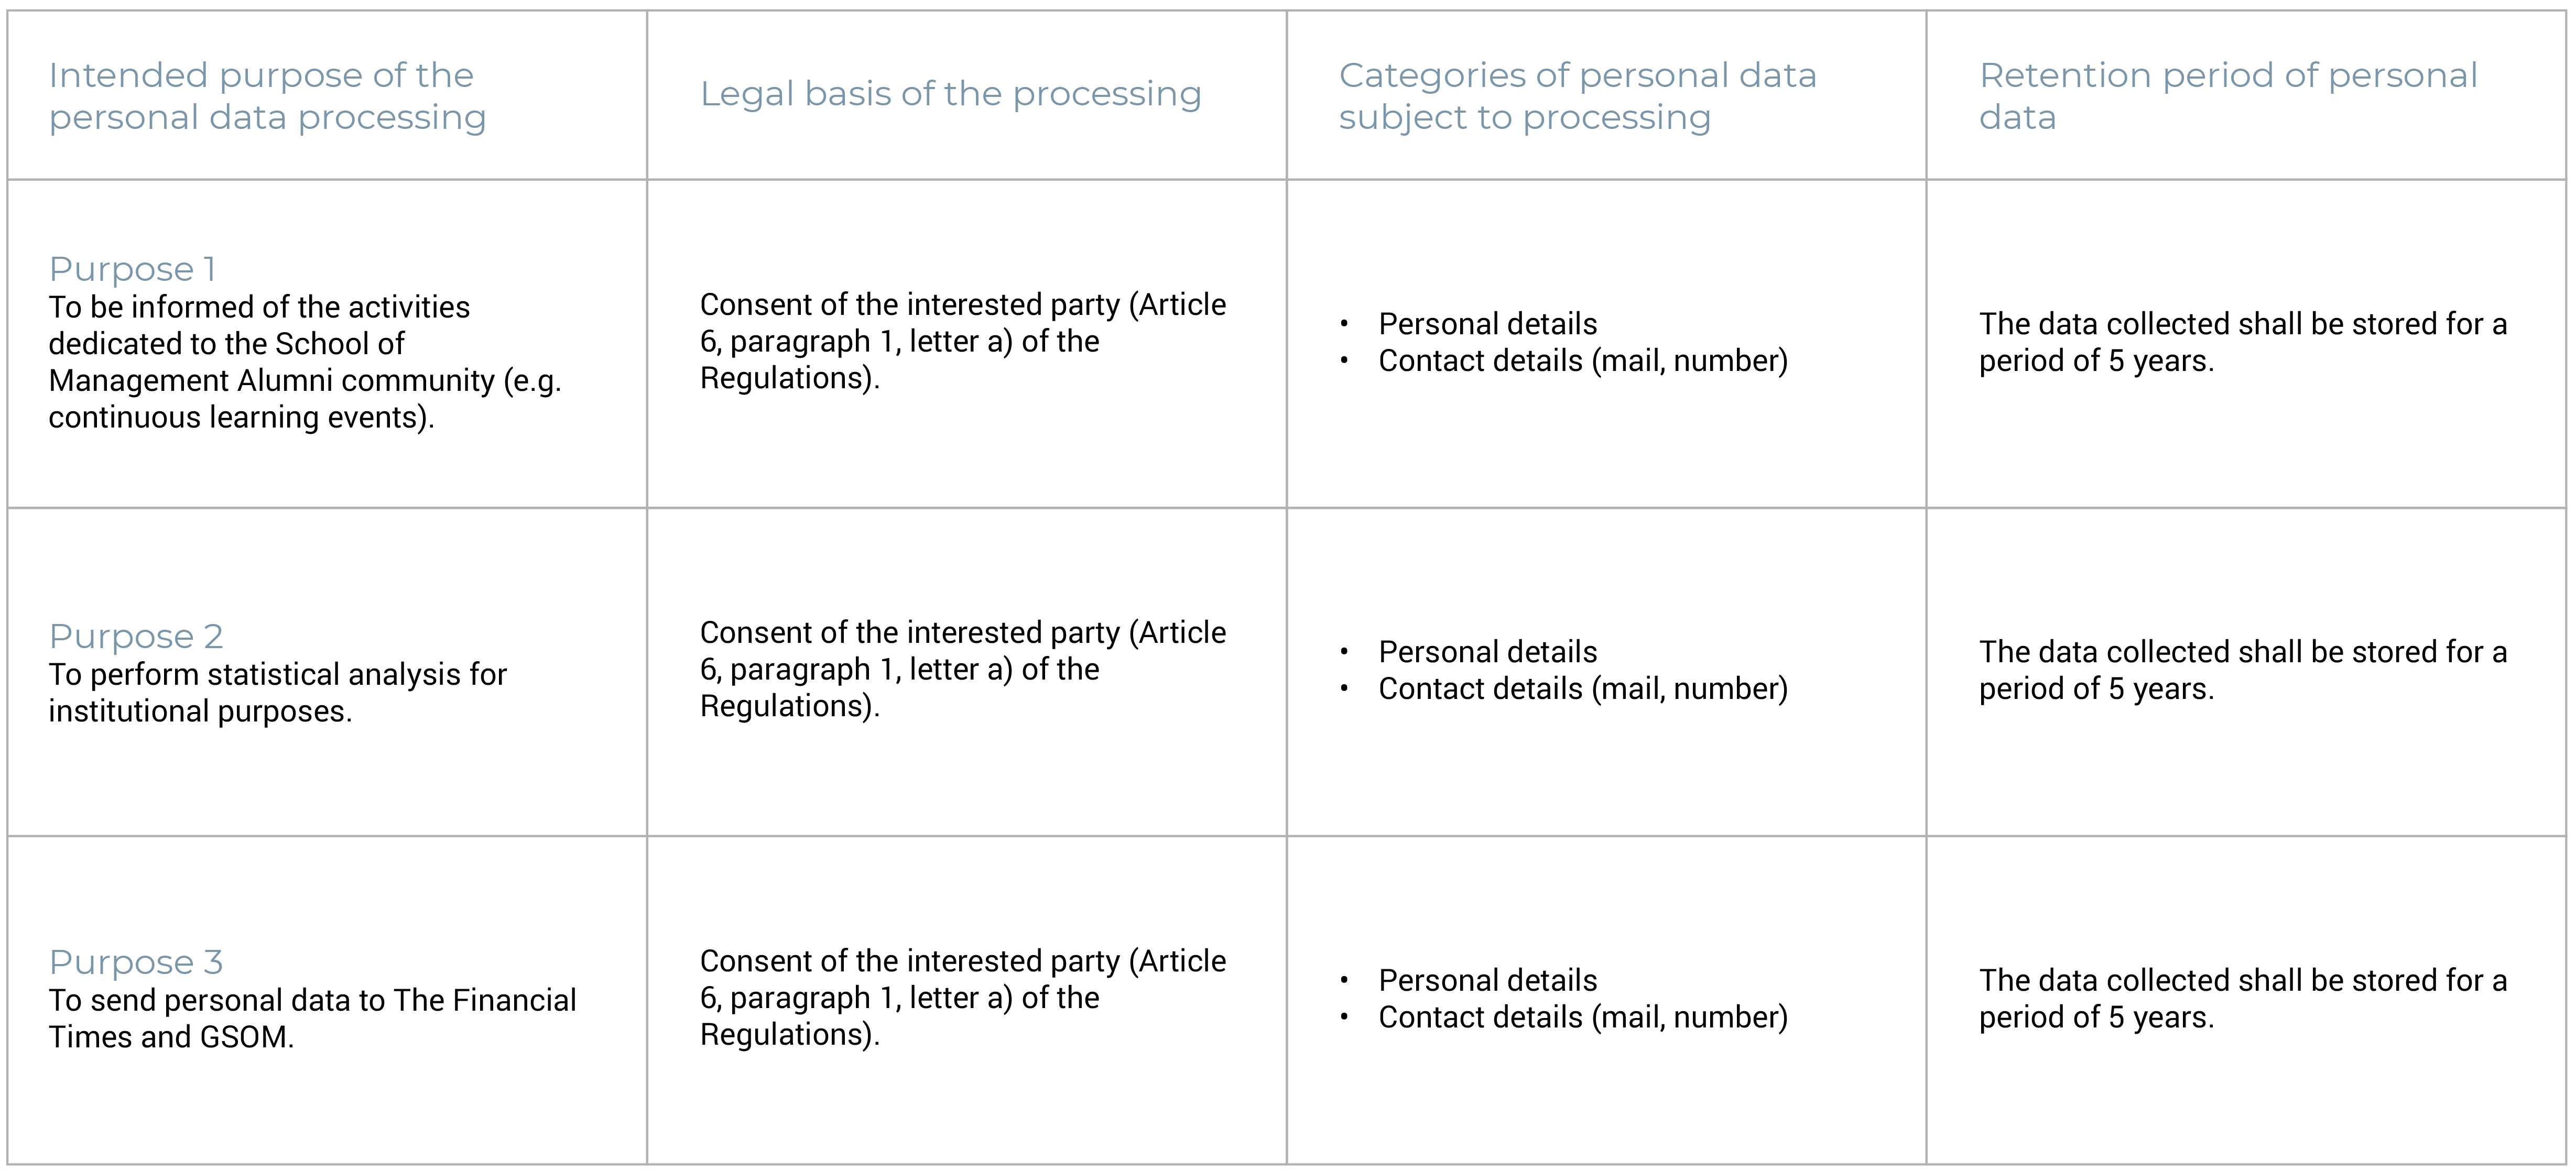
Task: Click the 'Purpose 2' heading
Action: tap(136, 636)
